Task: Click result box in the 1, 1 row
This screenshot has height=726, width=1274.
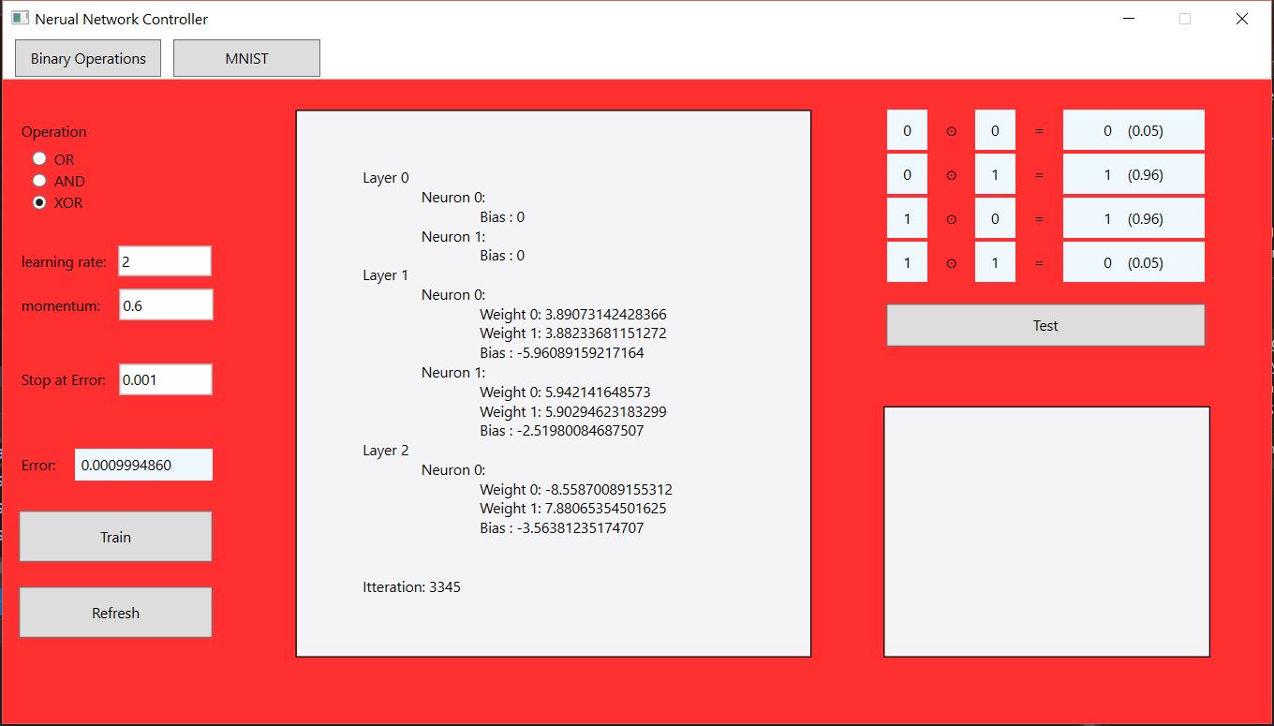Action: tap(1133, 262)
